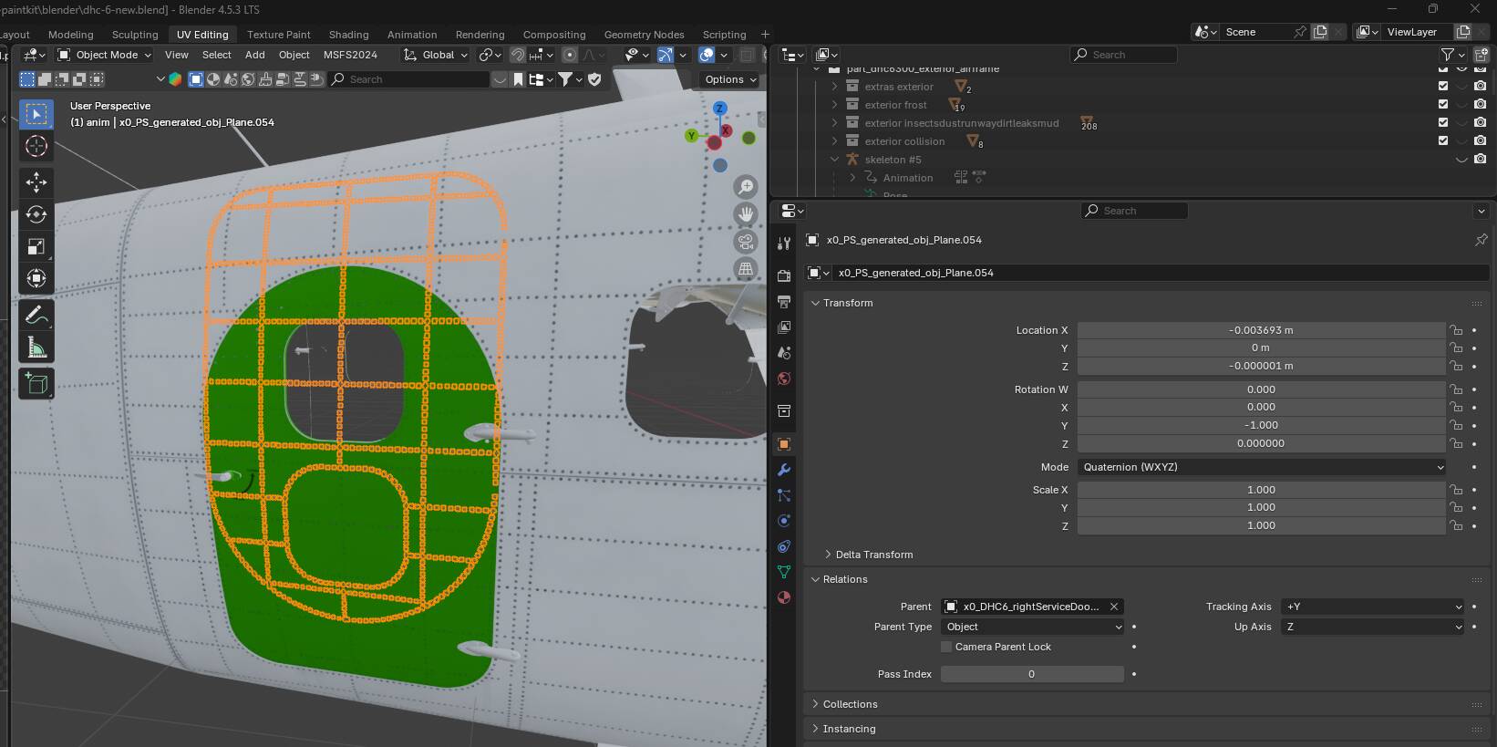
Task: Select the 3D Cursor tool
Action: pos(36,146)
